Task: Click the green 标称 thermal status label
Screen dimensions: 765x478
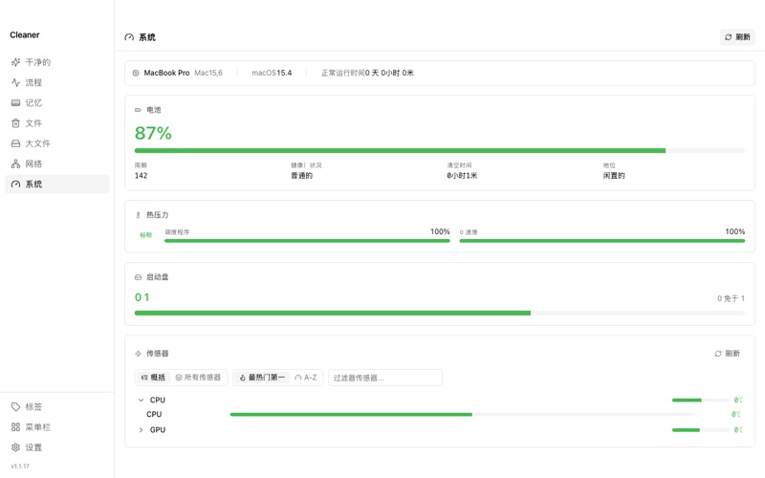Action: 146,235
